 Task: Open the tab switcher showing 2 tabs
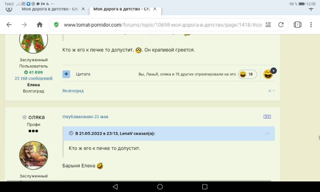[x=297, y=25]
